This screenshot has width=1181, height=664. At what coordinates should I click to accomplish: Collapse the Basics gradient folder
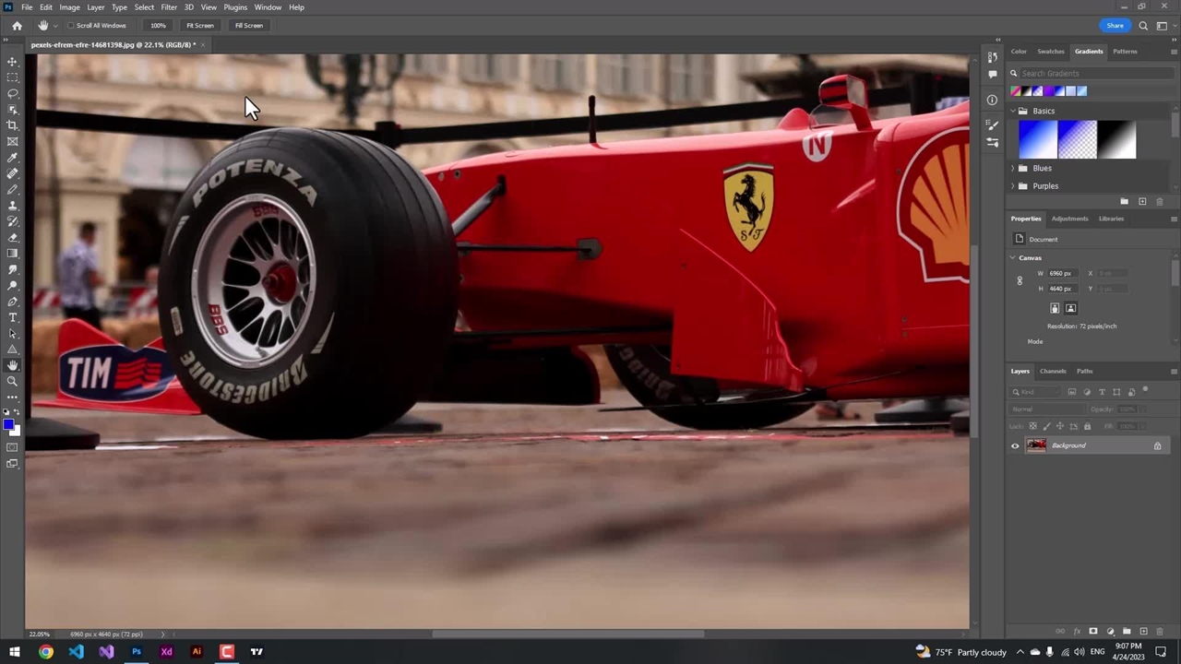point(1013,111)
